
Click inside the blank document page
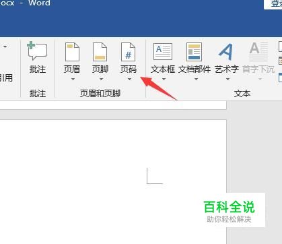pos(113,182)
